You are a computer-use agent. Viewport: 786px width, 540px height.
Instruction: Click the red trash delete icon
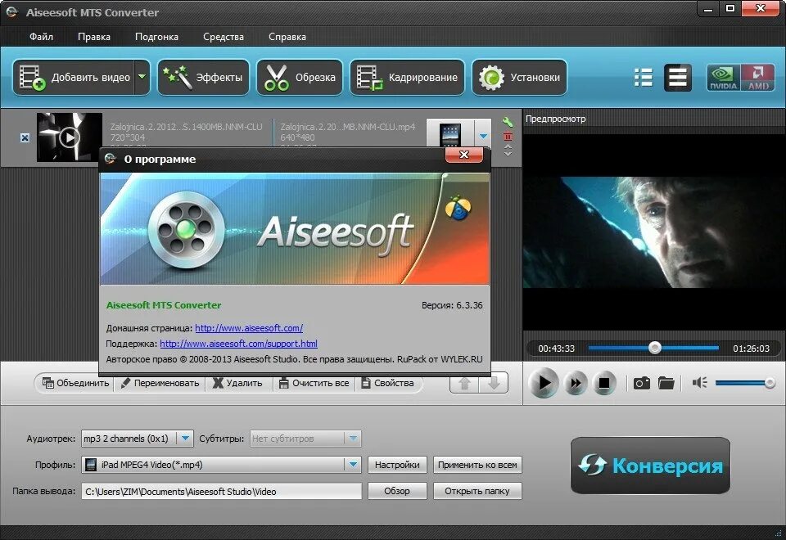pos(508,136)
